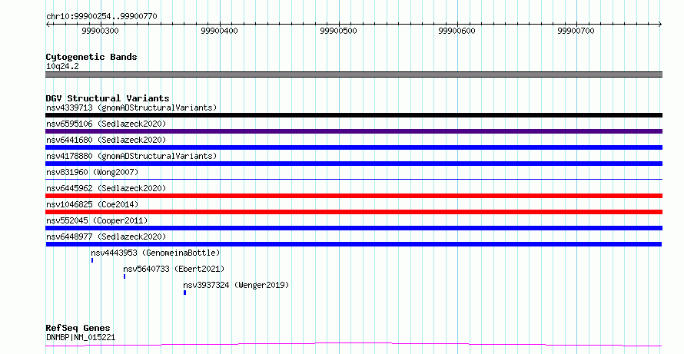Select the small nsv4443953 variant marker

(92, 260)
